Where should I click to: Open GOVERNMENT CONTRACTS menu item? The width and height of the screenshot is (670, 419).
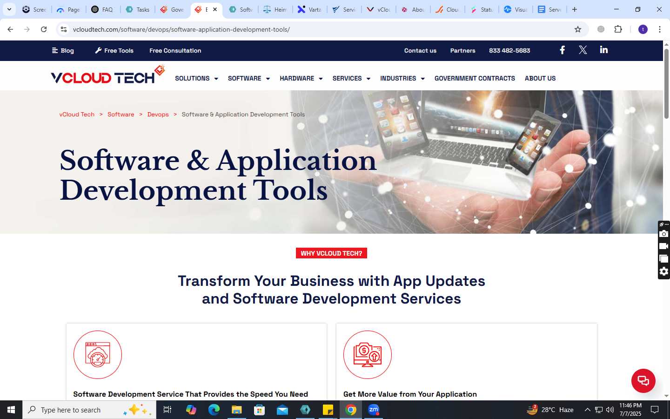475,78
